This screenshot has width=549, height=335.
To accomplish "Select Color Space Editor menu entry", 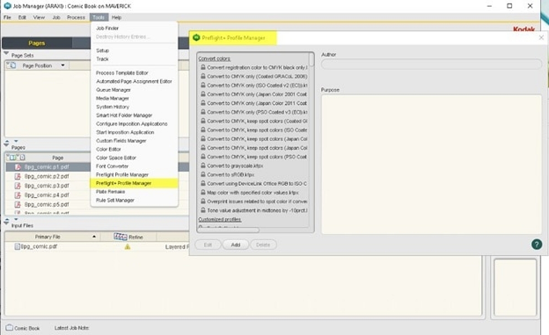I will pyautogui.click(x=116, y=158).
